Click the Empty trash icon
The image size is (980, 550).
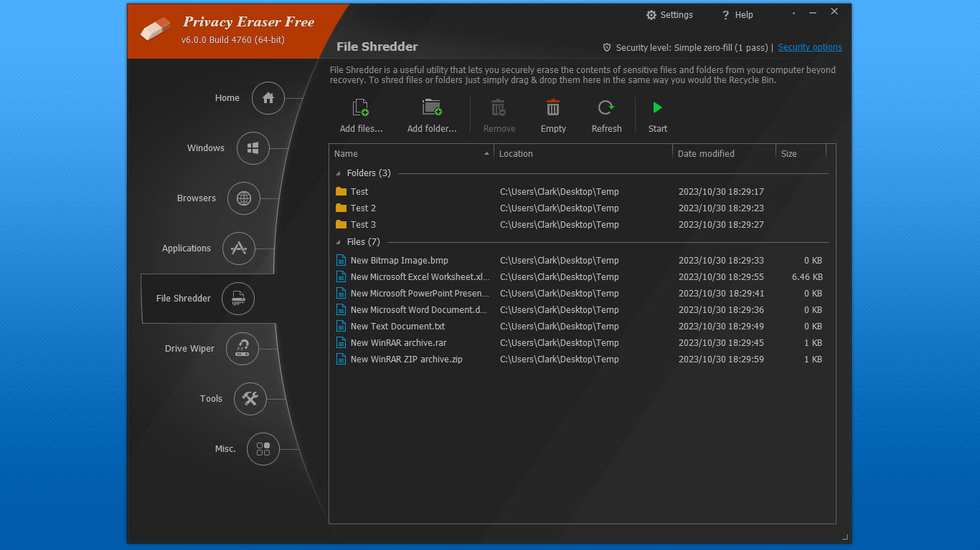[552, 107]
